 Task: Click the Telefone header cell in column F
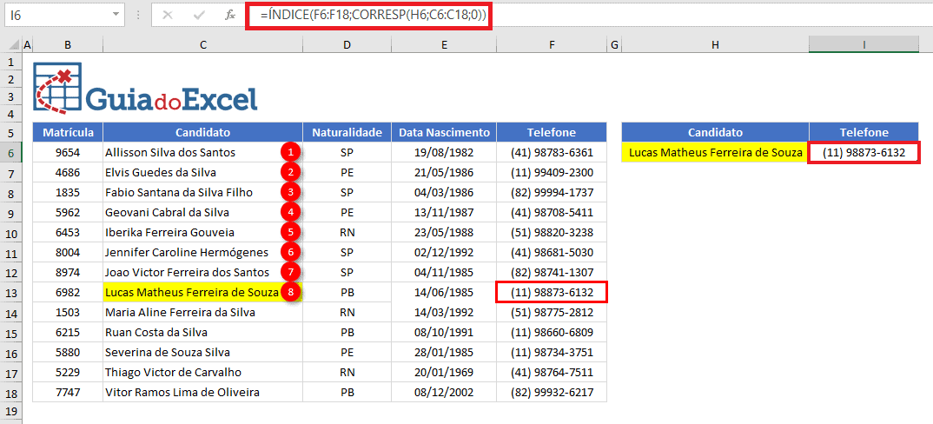tap(552, 132)
